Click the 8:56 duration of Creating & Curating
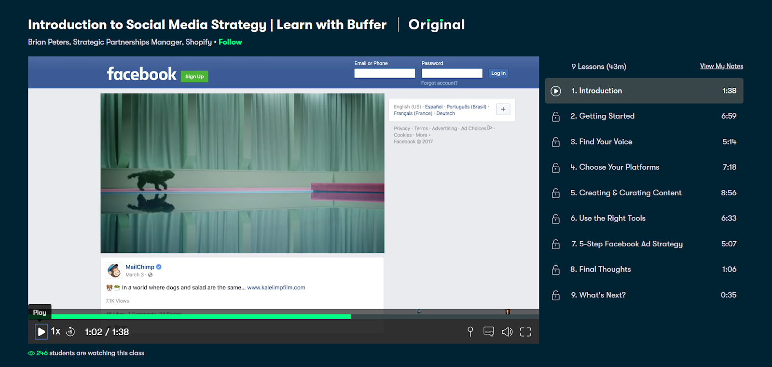 [x=729, y=193]
